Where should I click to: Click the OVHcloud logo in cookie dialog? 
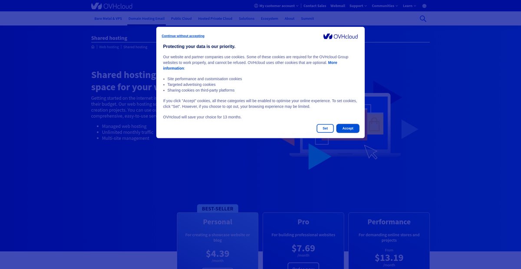click(x=340, y=36)
